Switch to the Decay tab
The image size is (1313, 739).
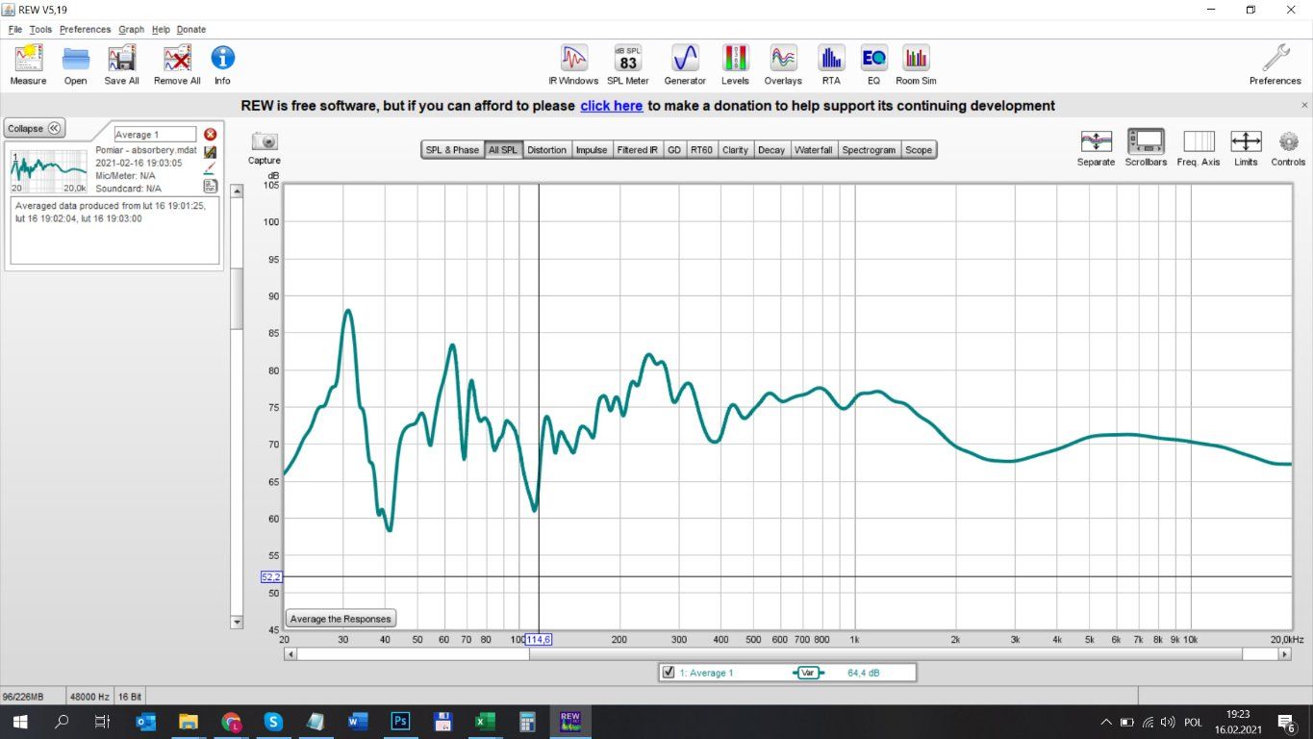771,150
